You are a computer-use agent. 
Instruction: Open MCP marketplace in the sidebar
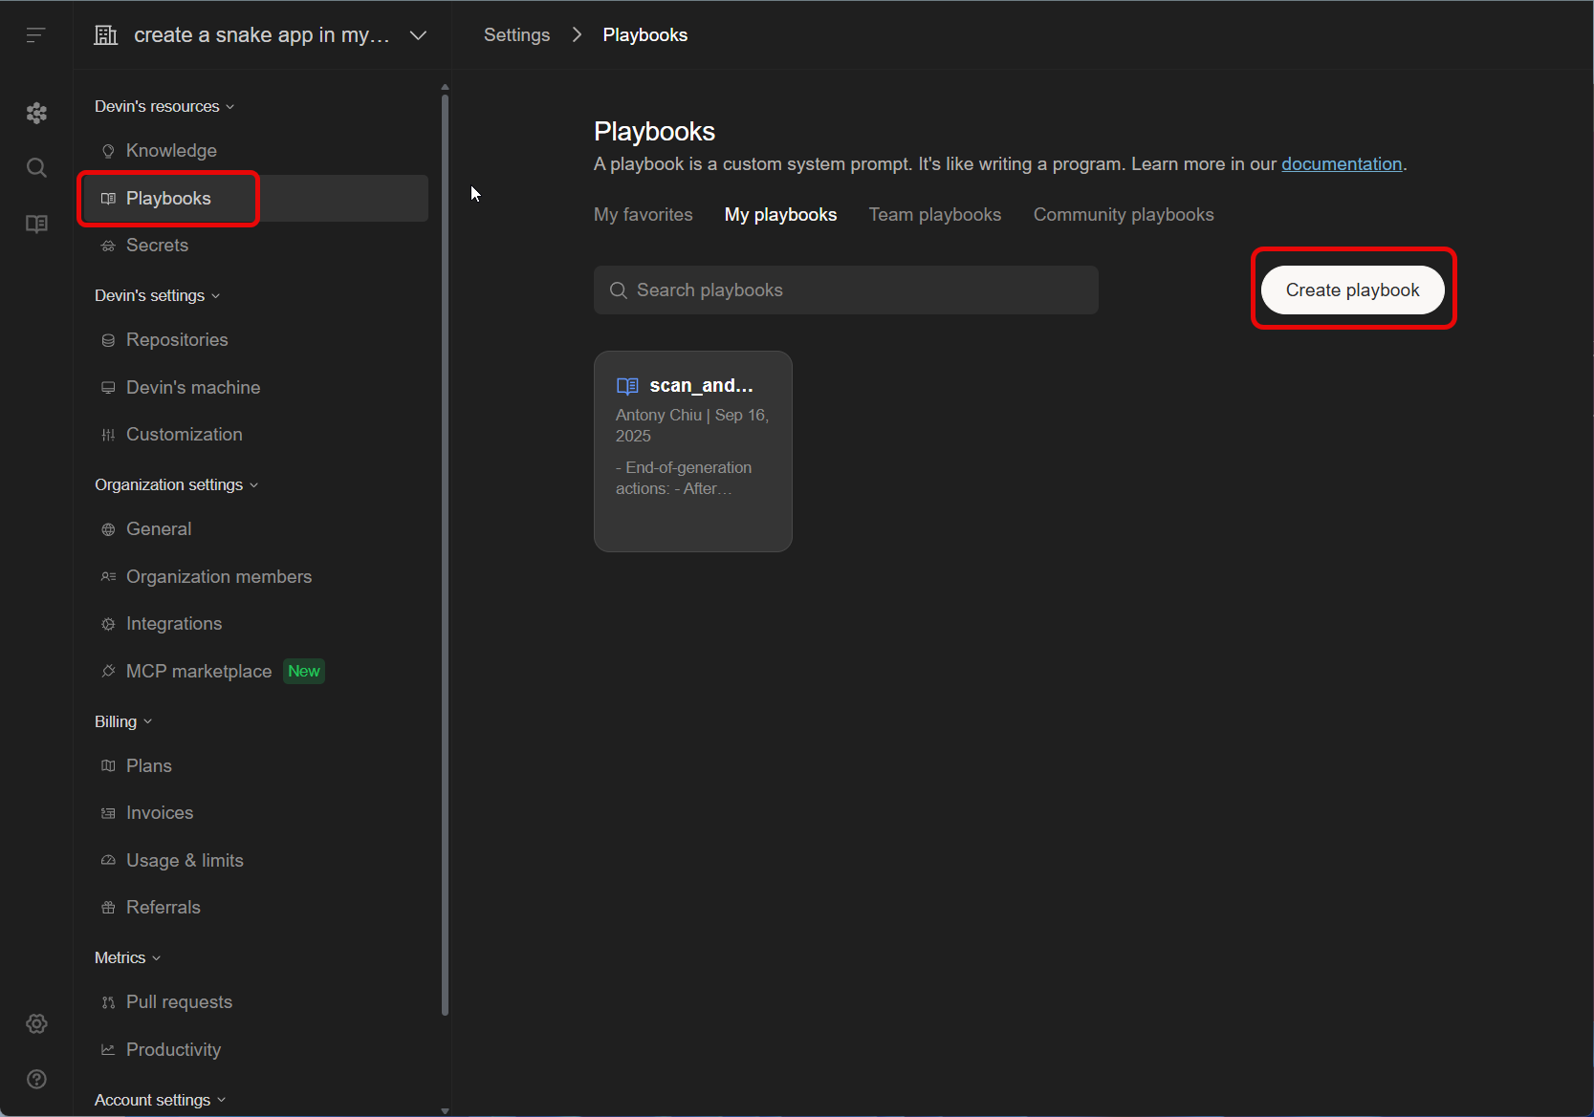coord(199,672)
